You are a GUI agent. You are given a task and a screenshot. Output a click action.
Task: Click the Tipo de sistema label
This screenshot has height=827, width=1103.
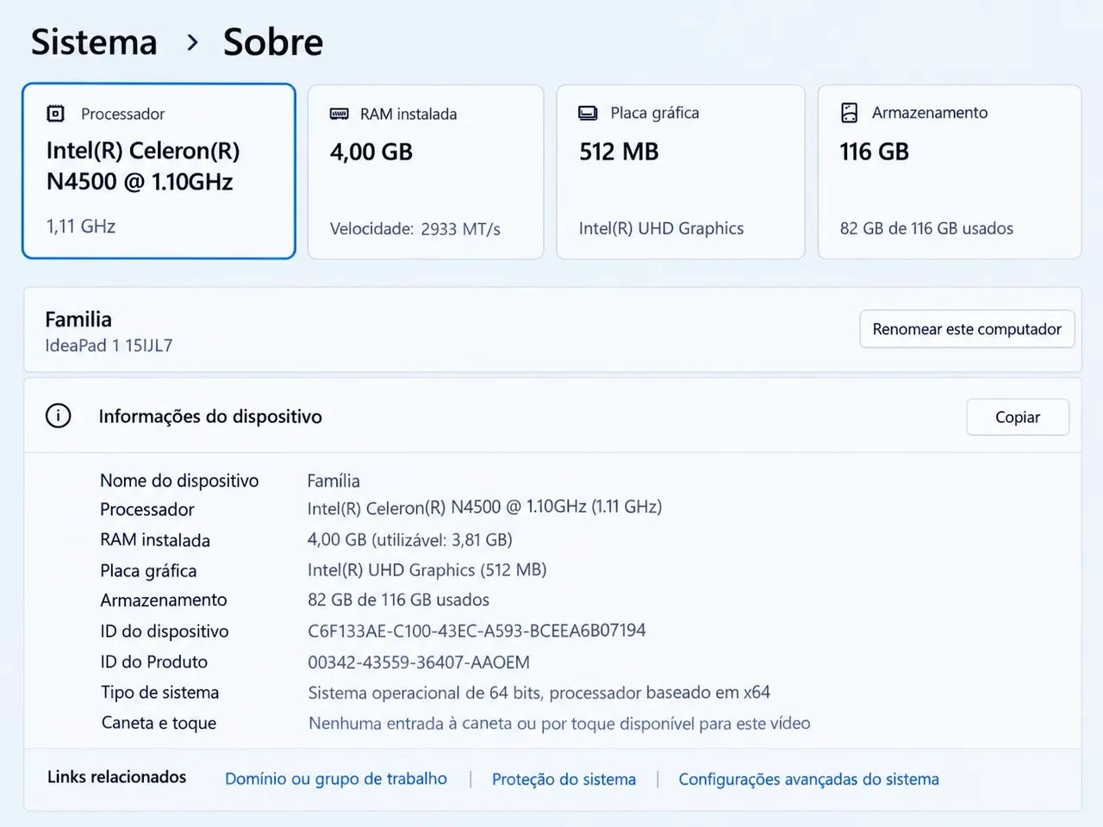160,693
